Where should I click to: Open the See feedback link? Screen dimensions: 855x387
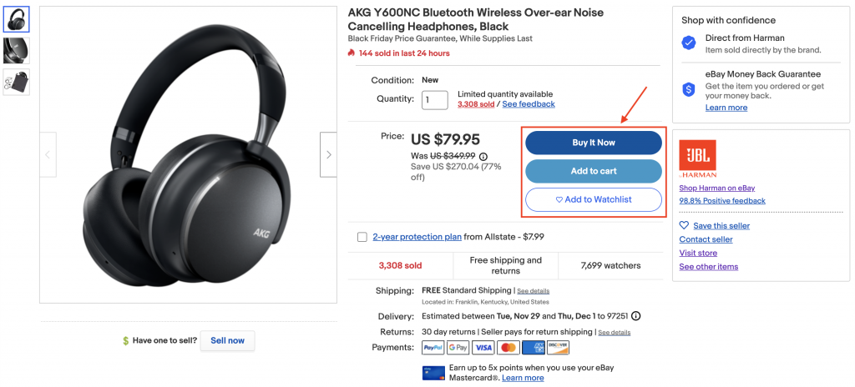click(x=529, y=104)
